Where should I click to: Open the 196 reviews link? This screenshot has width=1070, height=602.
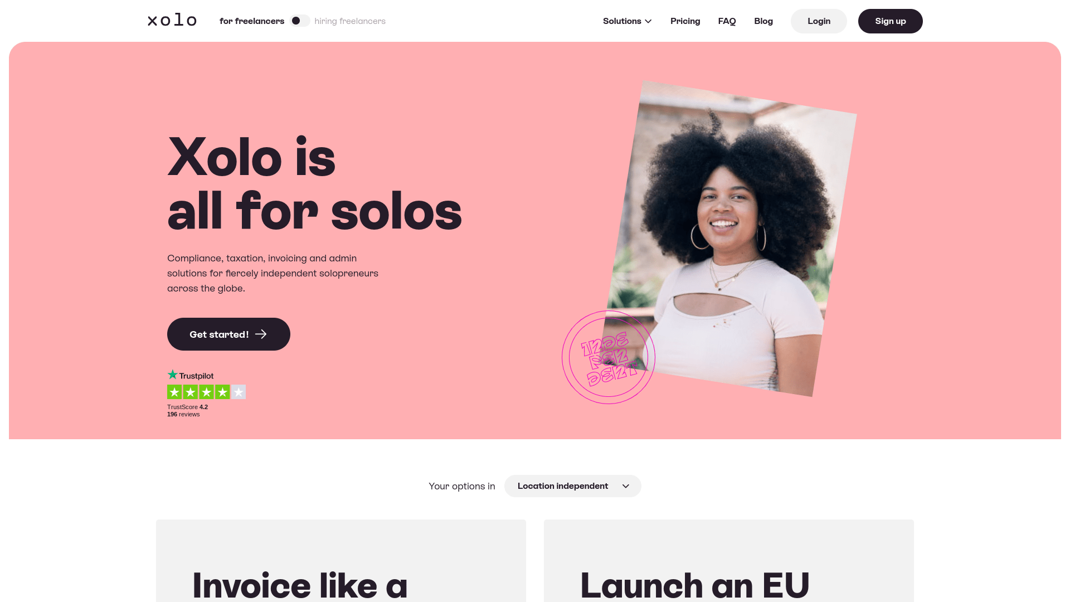(183, 414)
